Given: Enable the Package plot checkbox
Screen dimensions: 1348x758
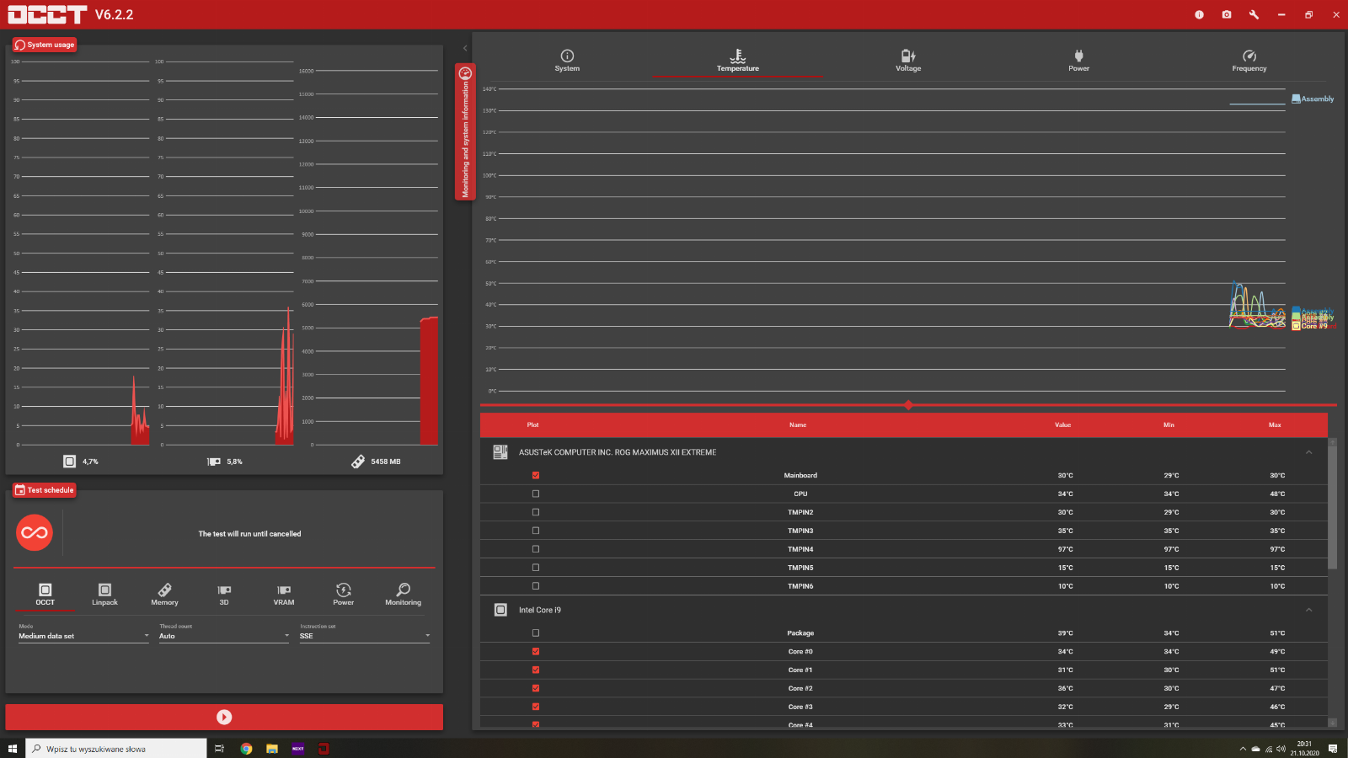Looking at the screenshot, I should tap(536, 633).
